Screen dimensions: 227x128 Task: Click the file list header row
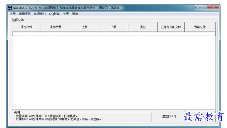(114, 34)
